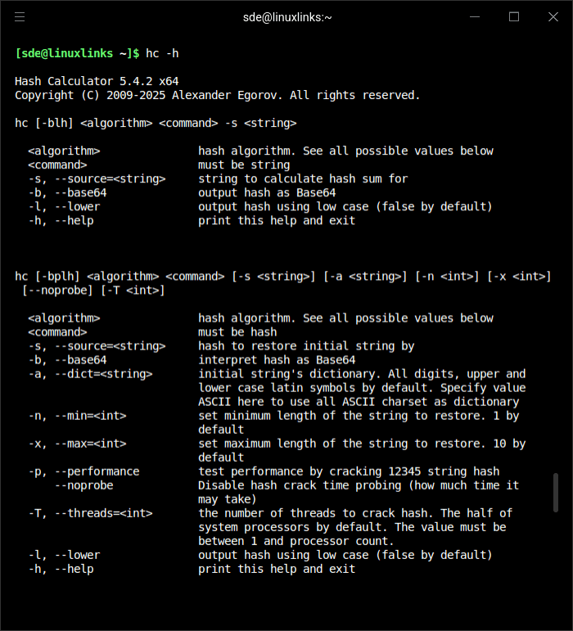Click the 'must be hash' description

pos(237,332)
